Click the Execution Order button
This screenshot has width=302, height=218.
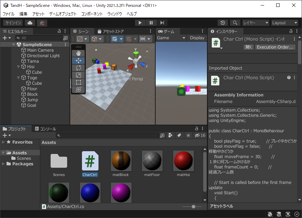point(275,47)
